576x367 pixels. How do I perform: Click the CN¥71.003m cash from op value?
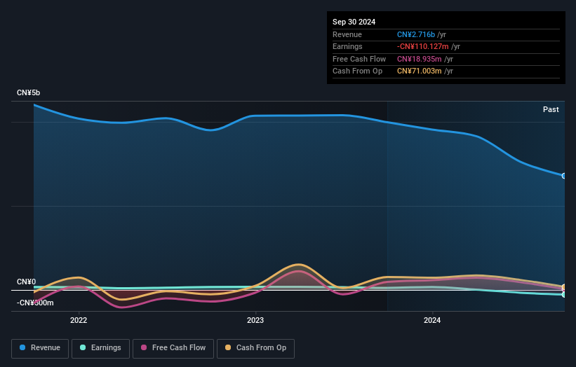click(x=419, y=71)
